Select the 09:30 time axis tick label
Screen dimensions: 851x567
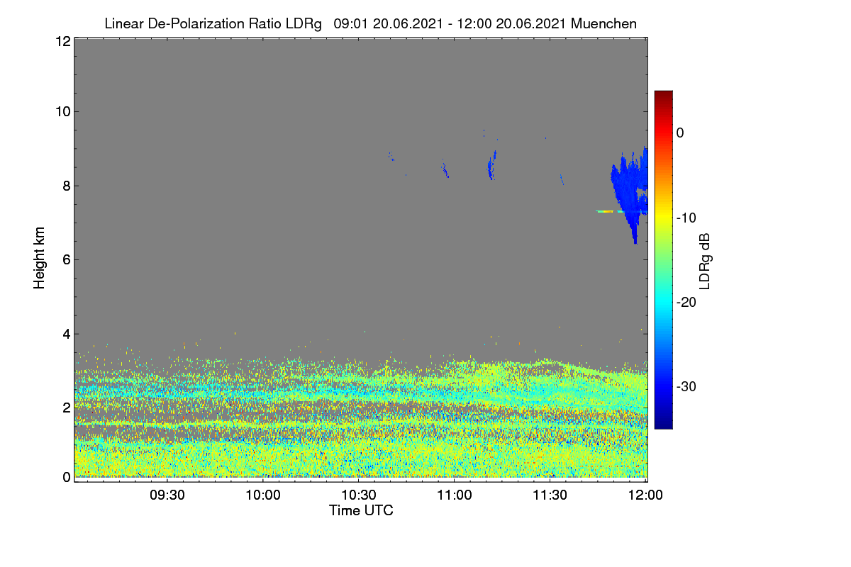pos(167,495)
